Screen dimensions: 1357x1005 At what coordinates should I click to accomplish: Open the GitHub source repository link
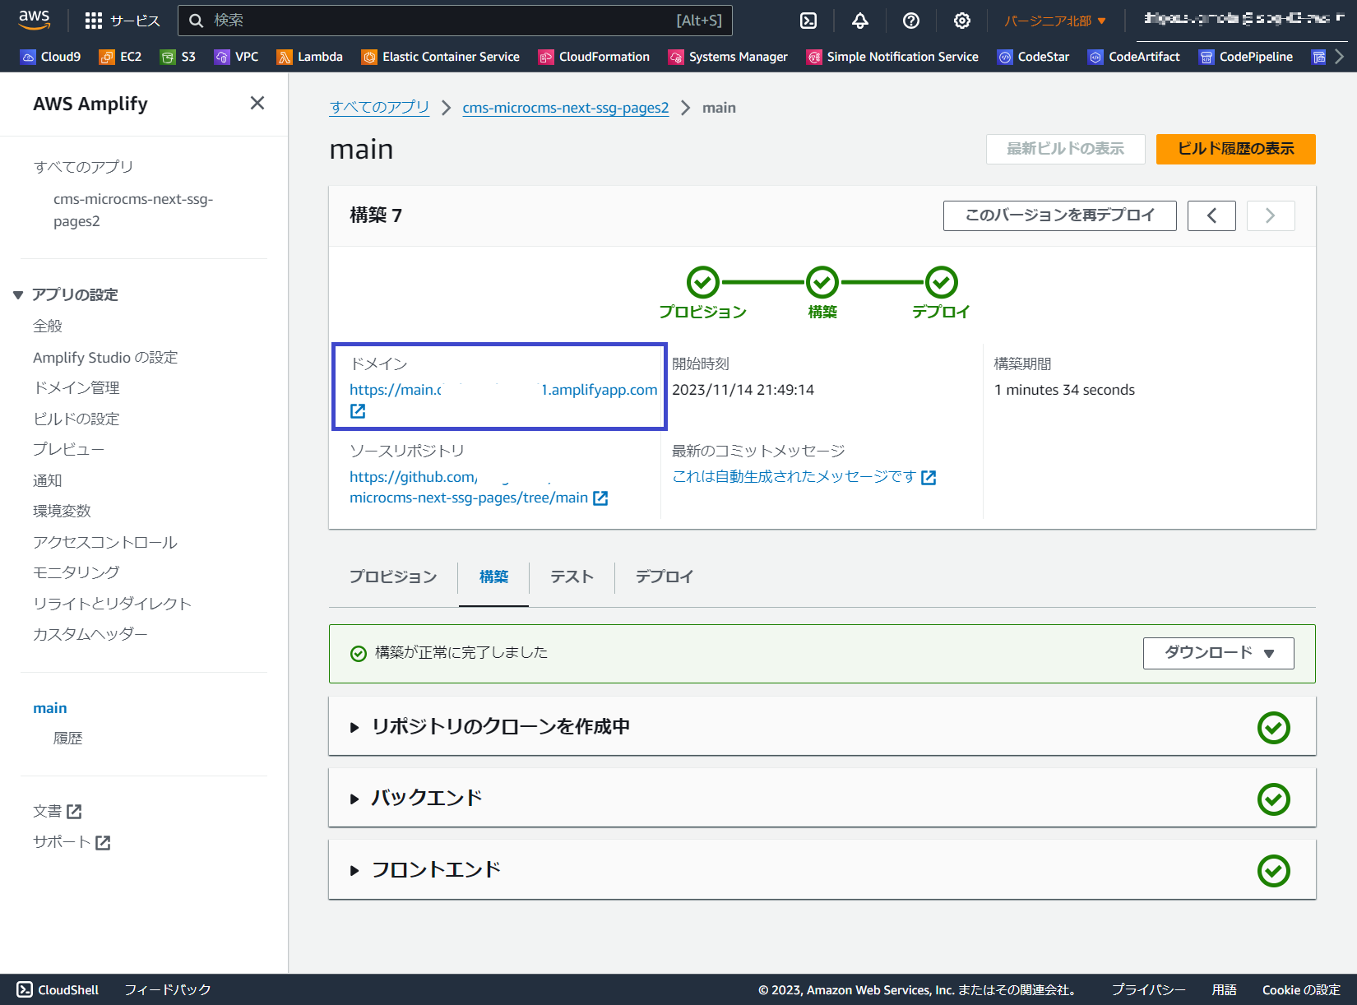pos(469,488)
